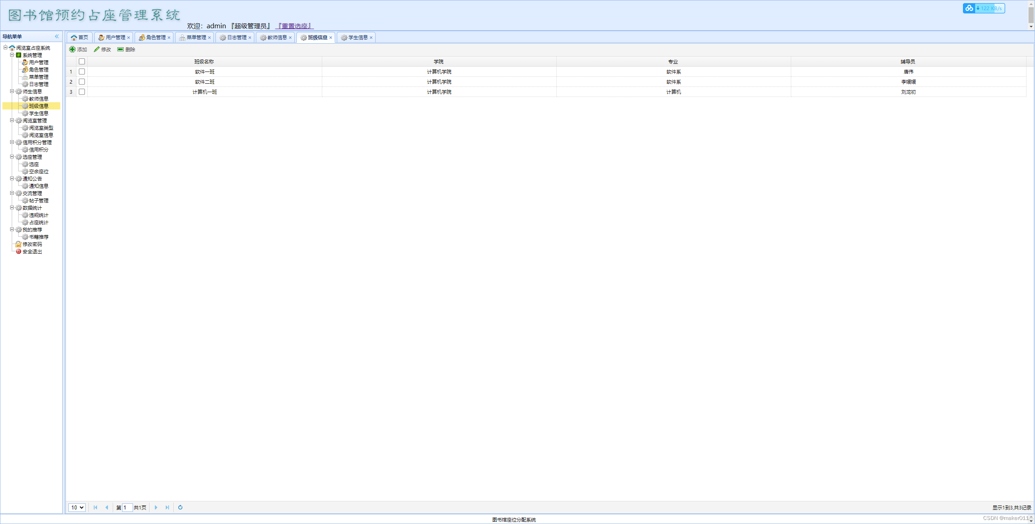This screenshot has height=524, width=1035.
Task: Click the green Add (添加) plus icon
Action: [x=72, y=49]
